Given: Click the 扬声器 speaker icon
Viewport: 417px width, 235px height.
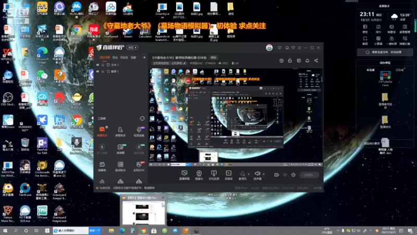Looking at the screenshot, I should 257,175.
